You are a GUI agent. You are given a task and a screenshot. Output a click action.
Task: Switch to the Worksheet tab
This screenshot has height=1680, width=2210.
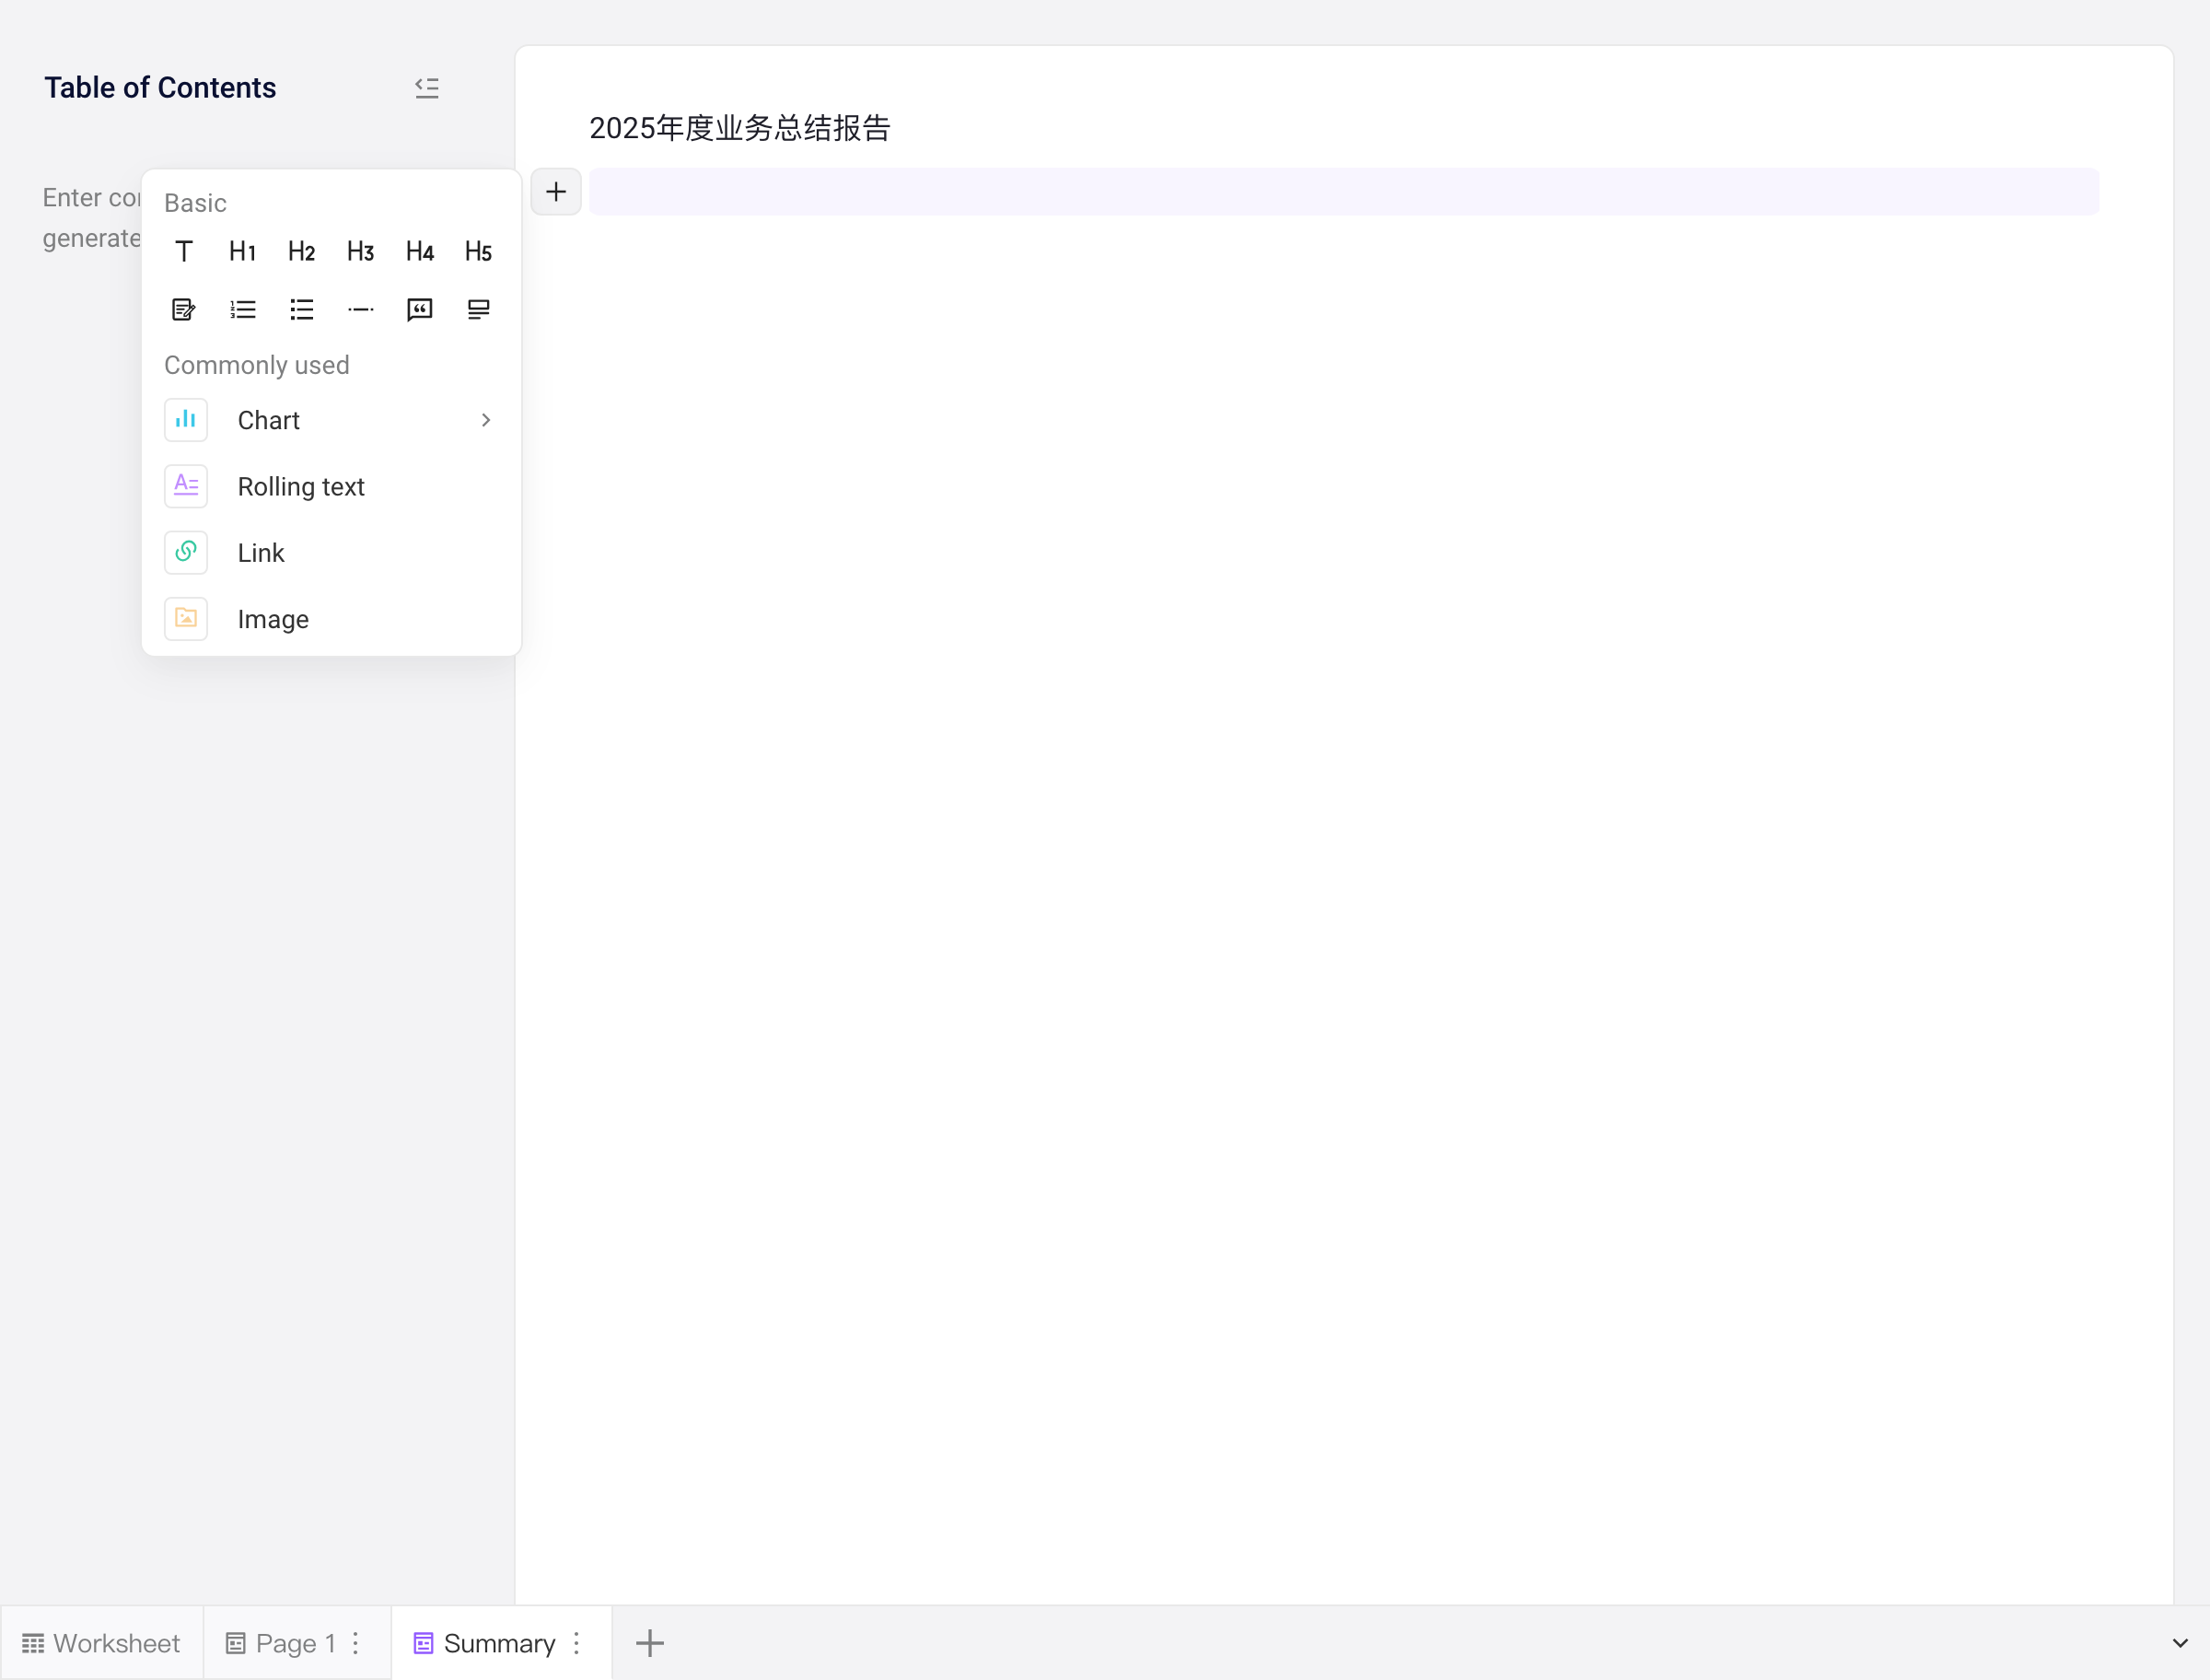coord(101,1643)
